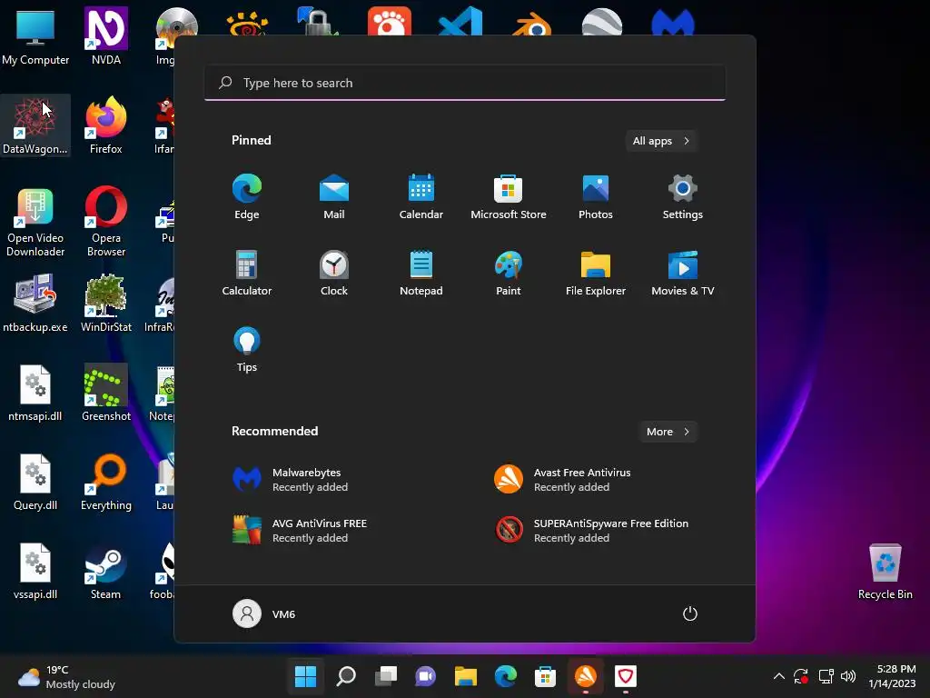This screenshot has height=698, width=930.
Task: Open File Explorer in pinned apps
Action: coord(596,274)
